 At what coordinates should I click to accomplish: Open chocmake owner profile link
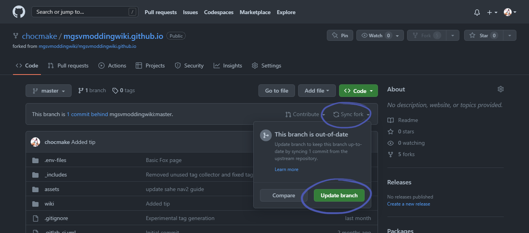coord(39,36)
